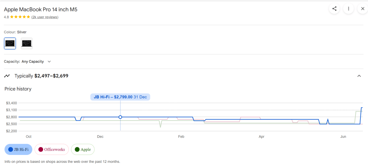Screen dimensions: 368x165
Task: Click the $3,100 axis label
Action: (x=11, y=110)
